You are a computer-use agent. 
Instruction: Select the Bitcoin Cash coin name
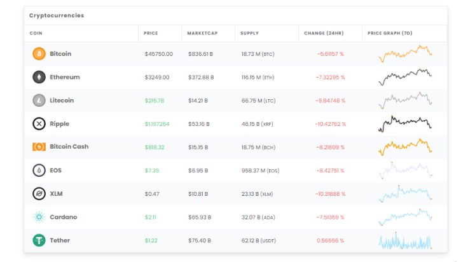69,146
